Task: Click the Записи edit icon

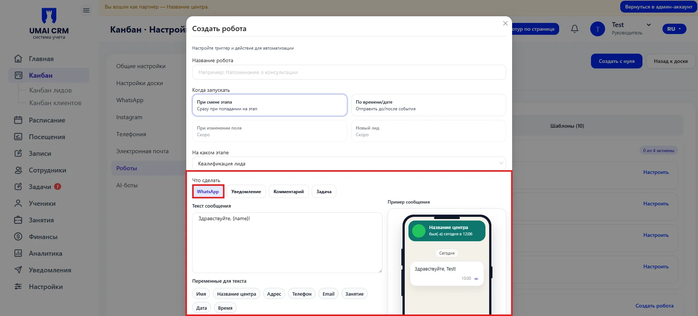Action: click(18, 154)
